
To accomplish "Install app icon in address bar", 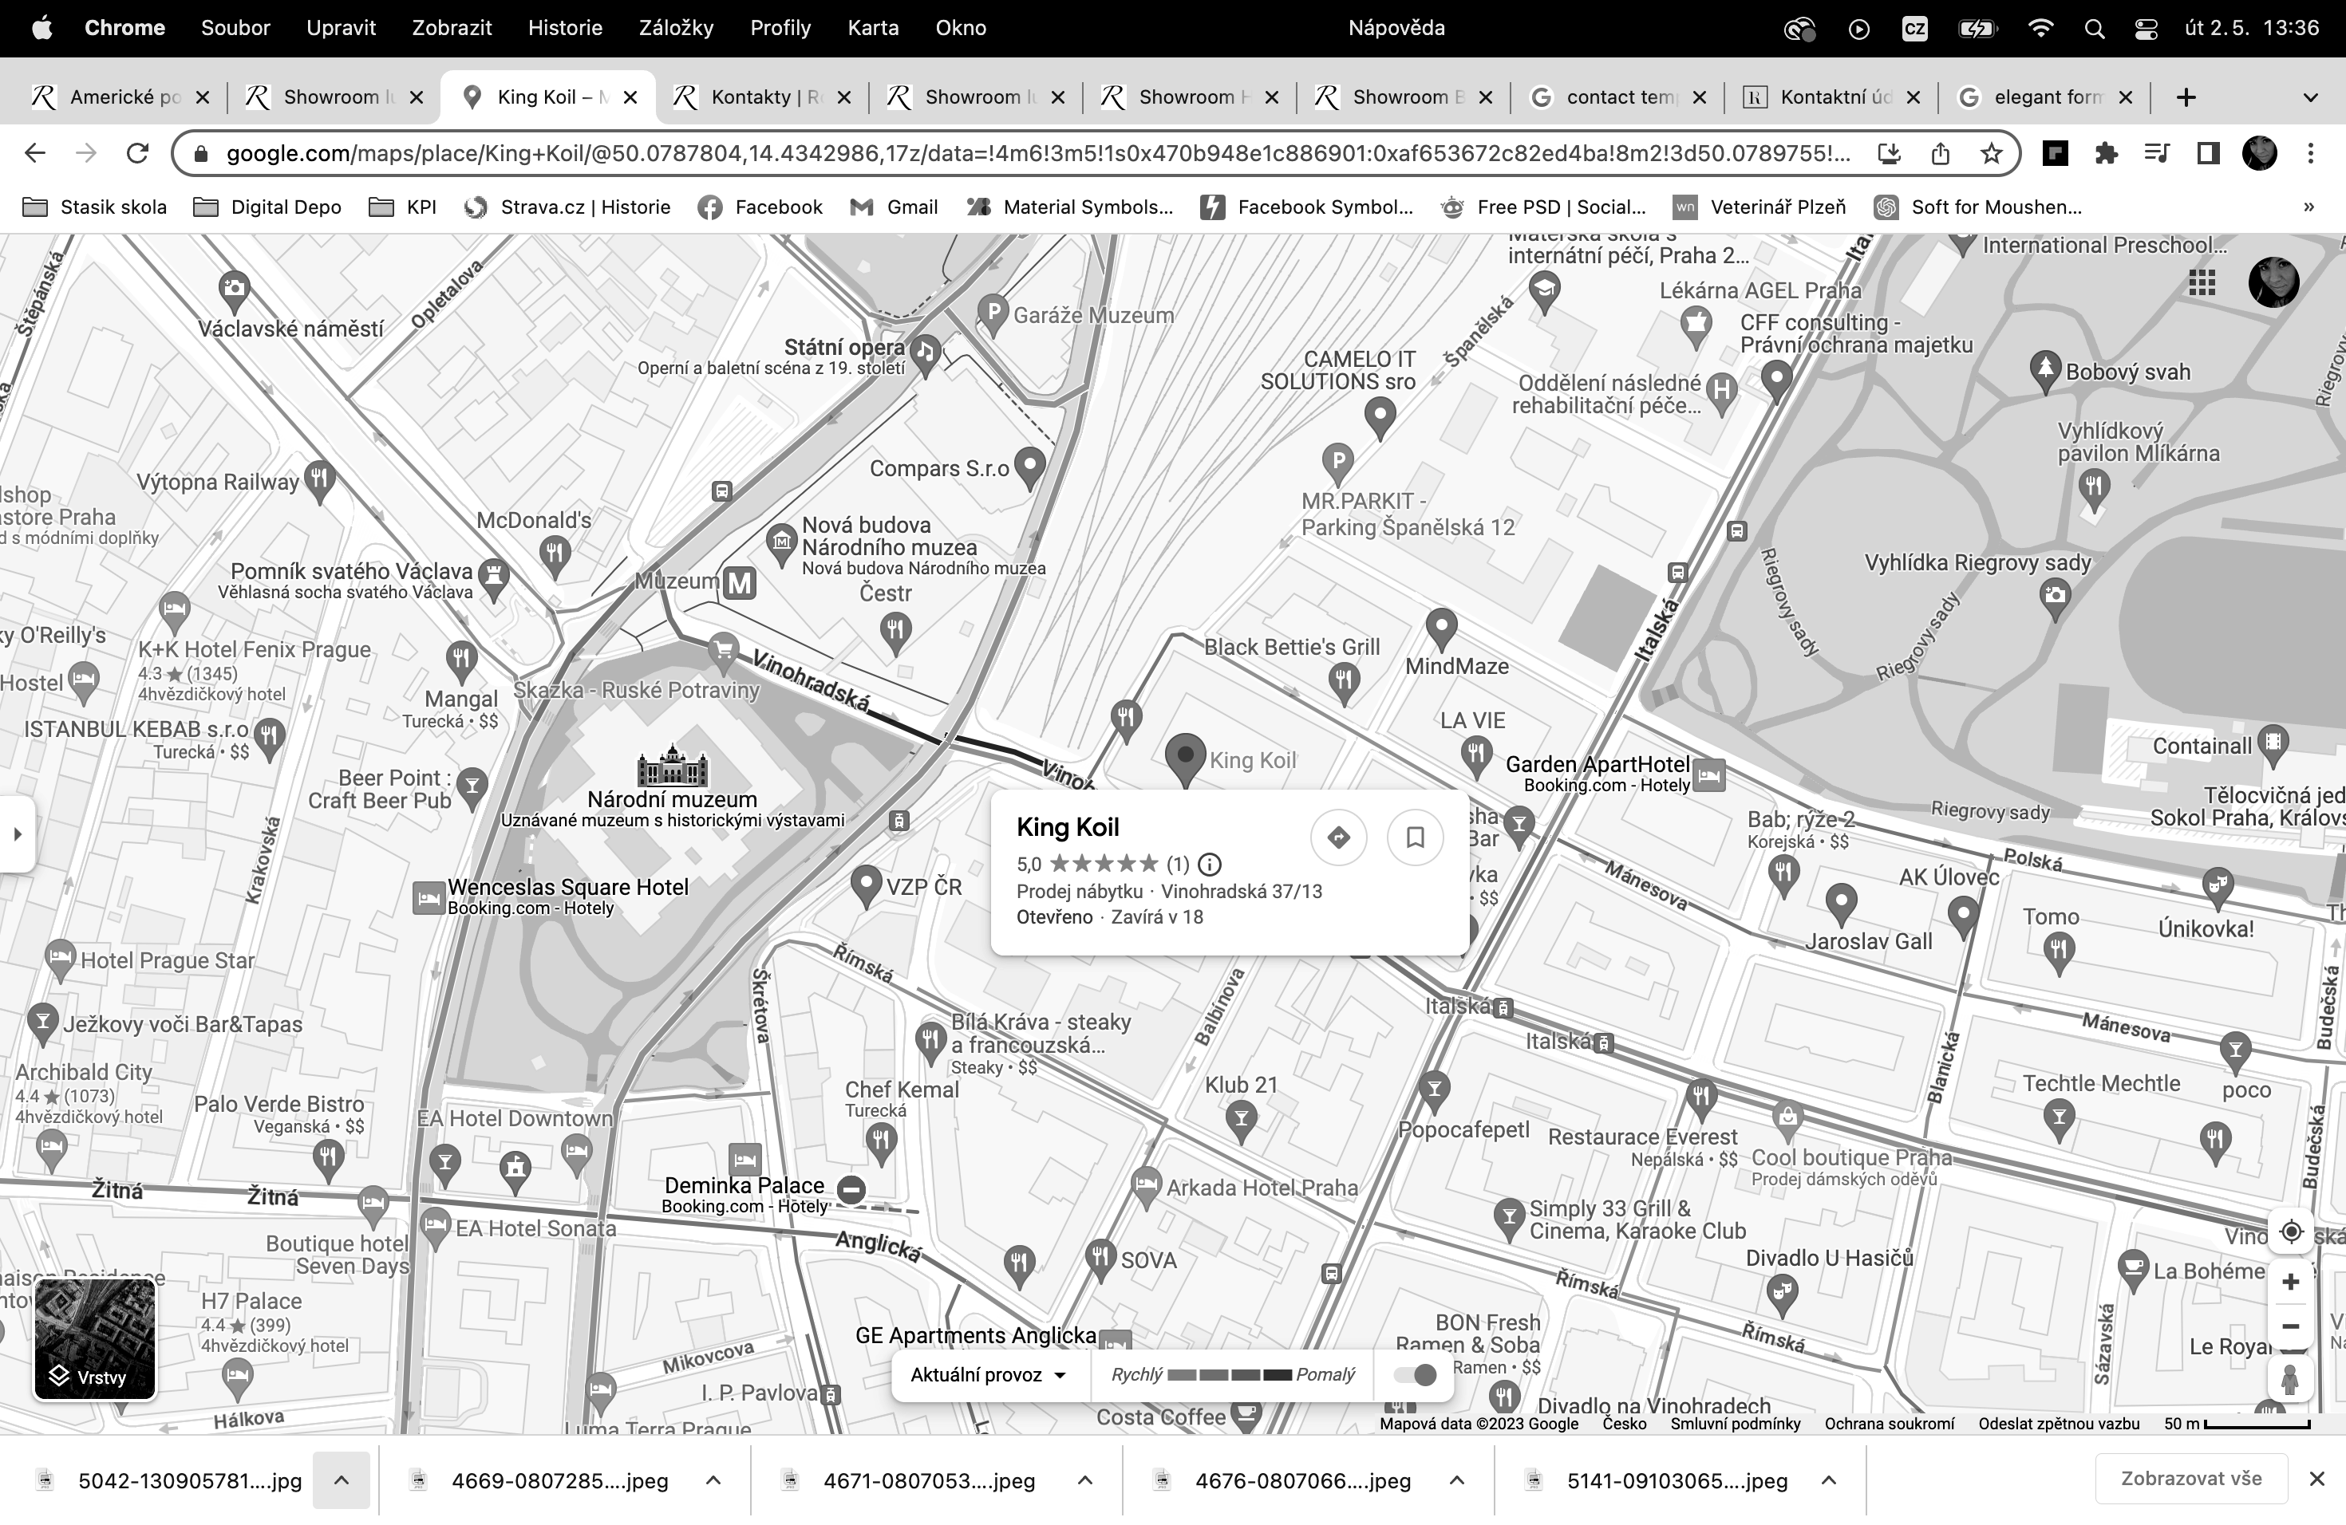I will [x=1889, y=154].
